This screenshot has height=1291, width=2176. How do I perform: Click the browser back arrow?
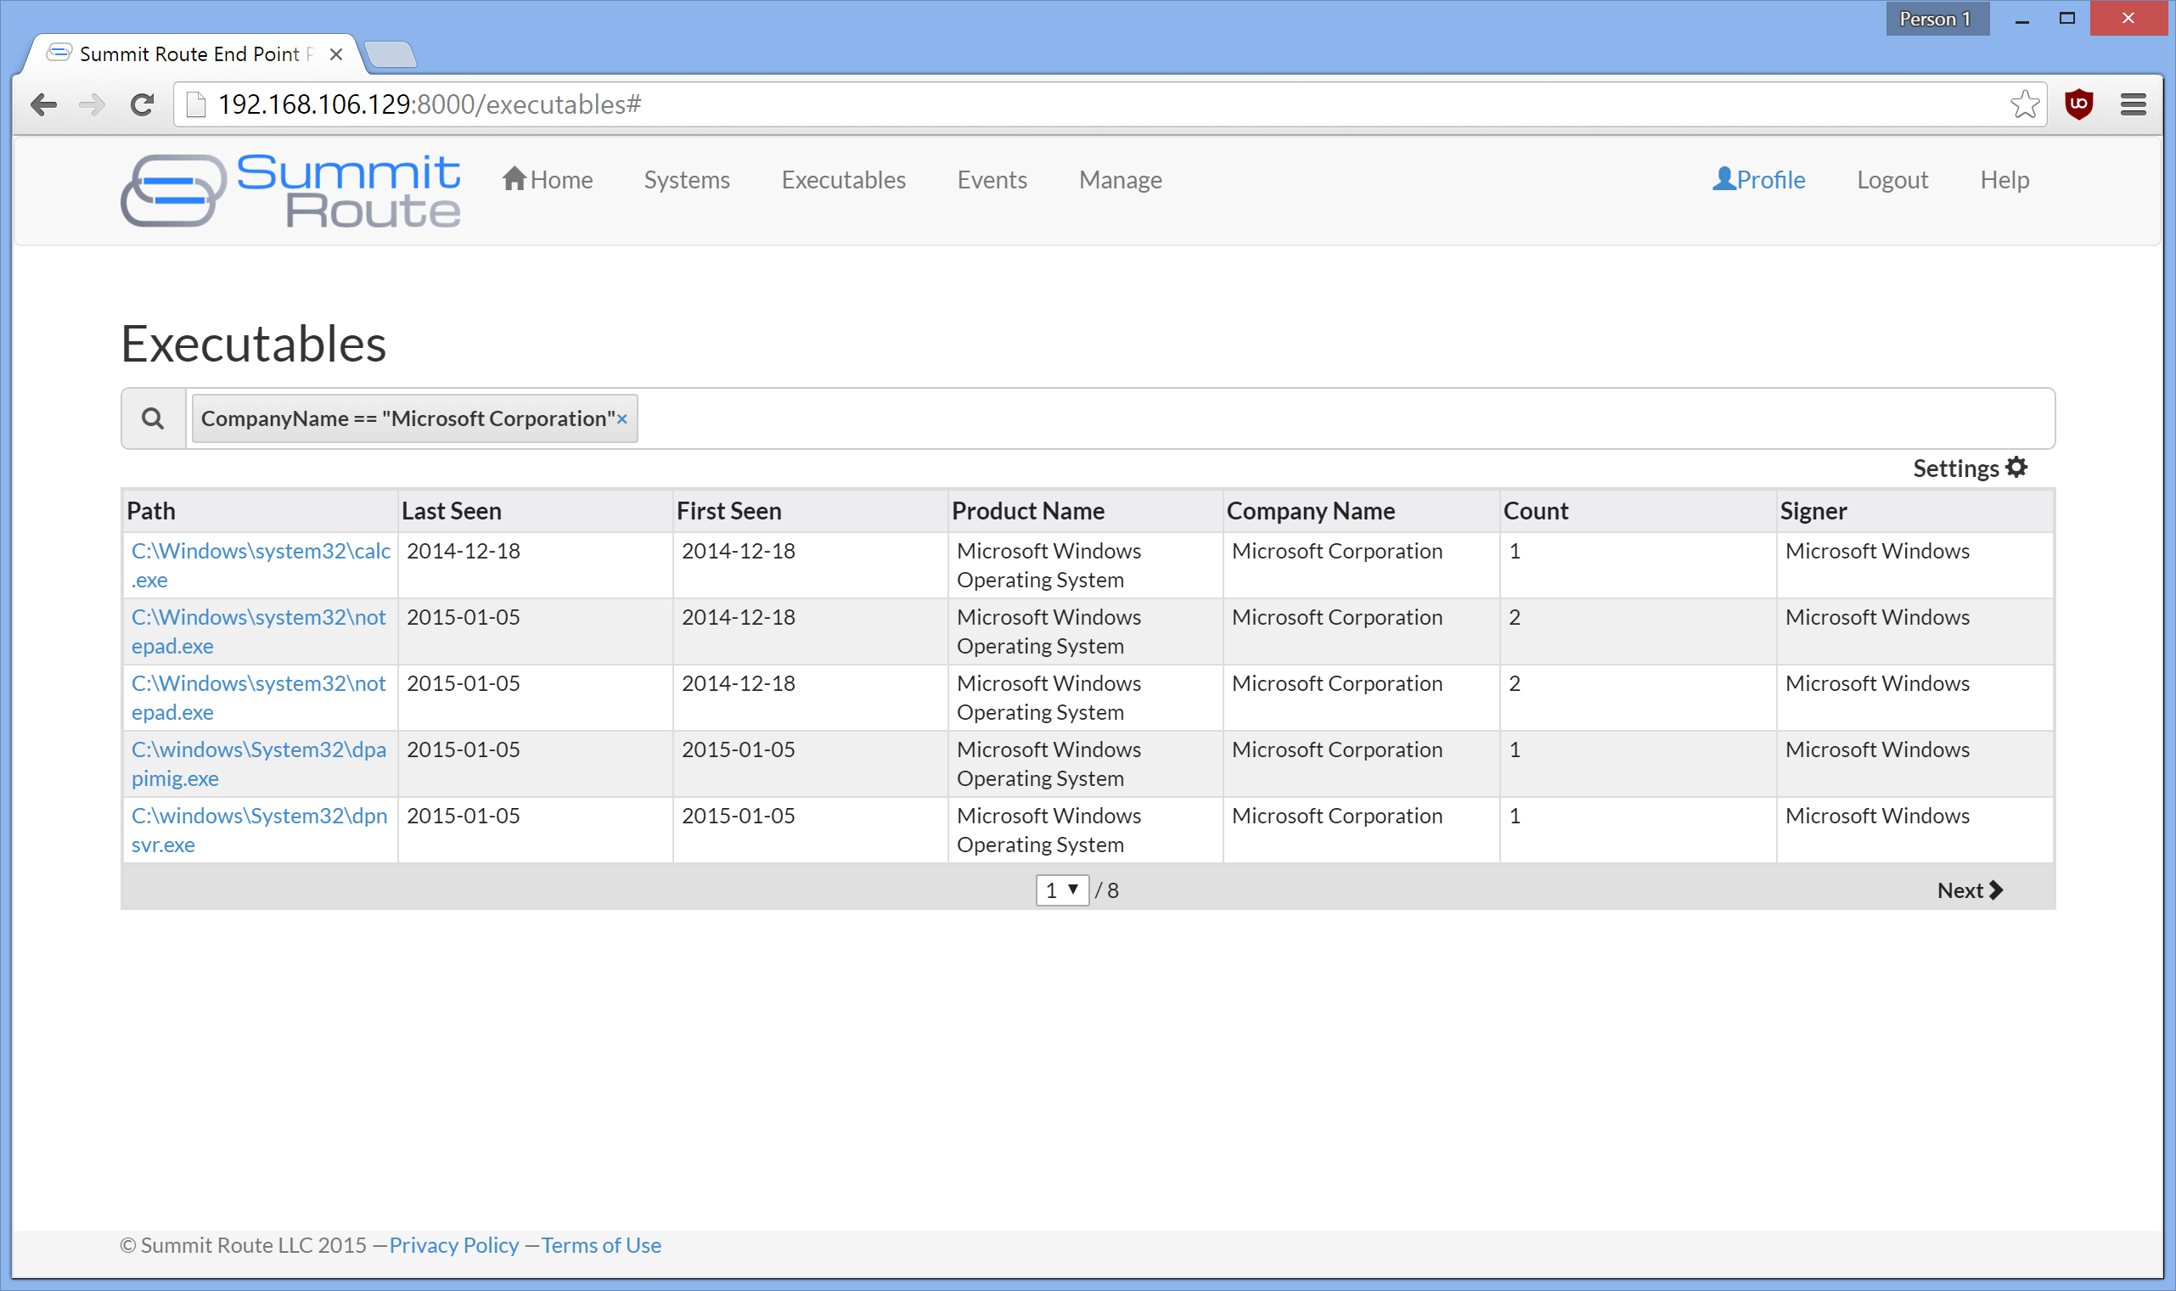43,105
